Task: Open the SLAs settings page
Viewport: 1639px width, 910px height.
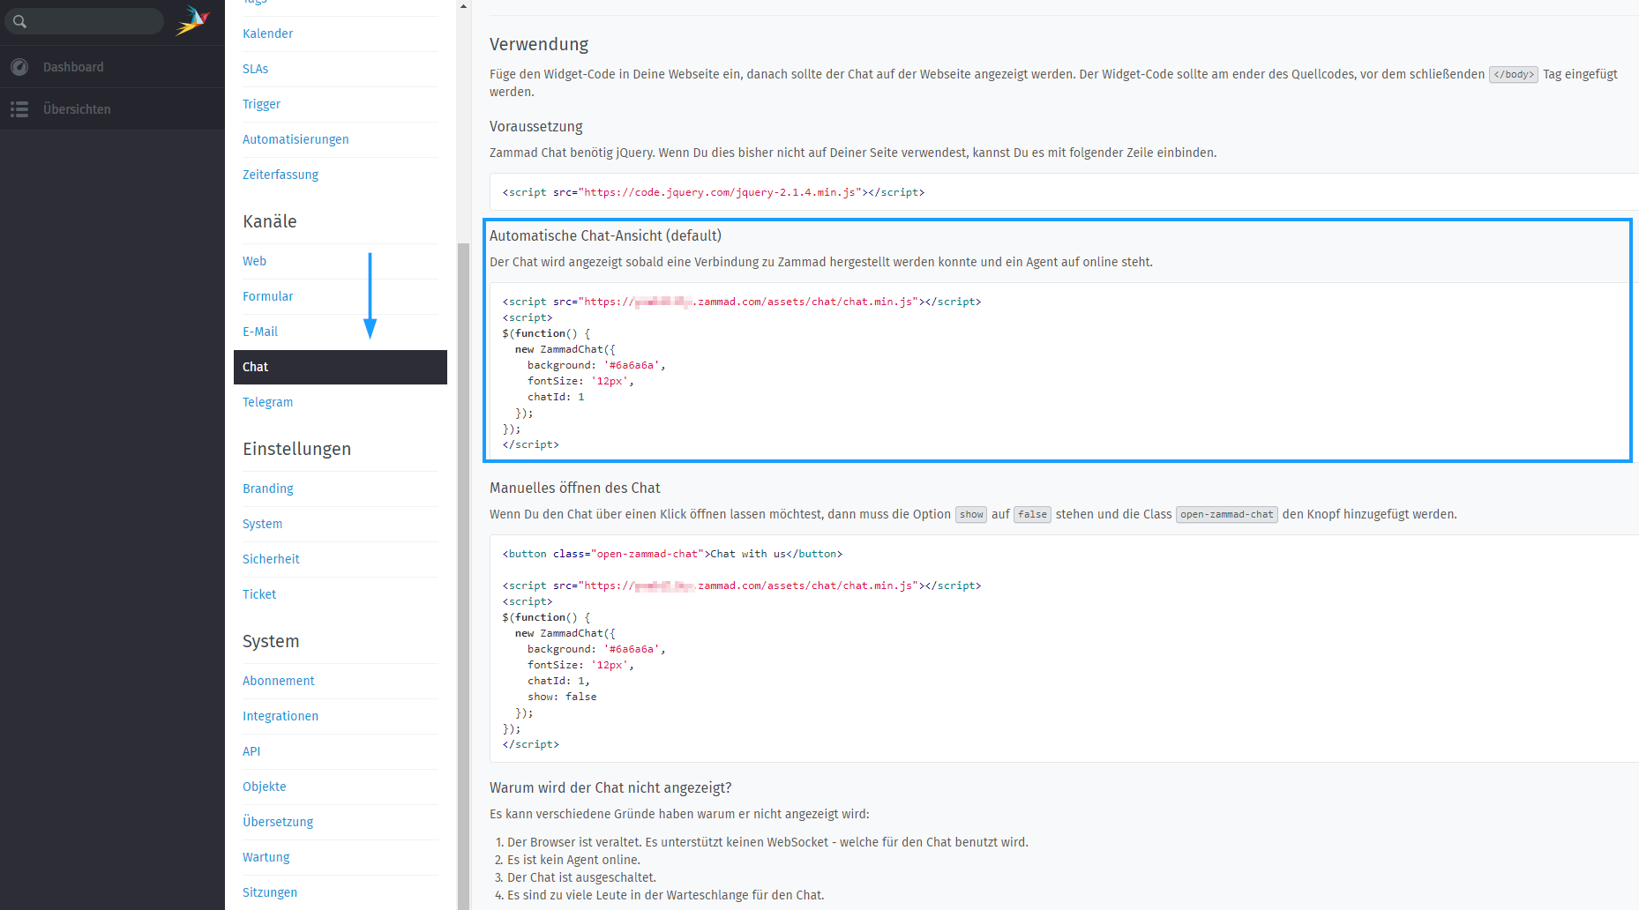Action: (x=255, y=69)
